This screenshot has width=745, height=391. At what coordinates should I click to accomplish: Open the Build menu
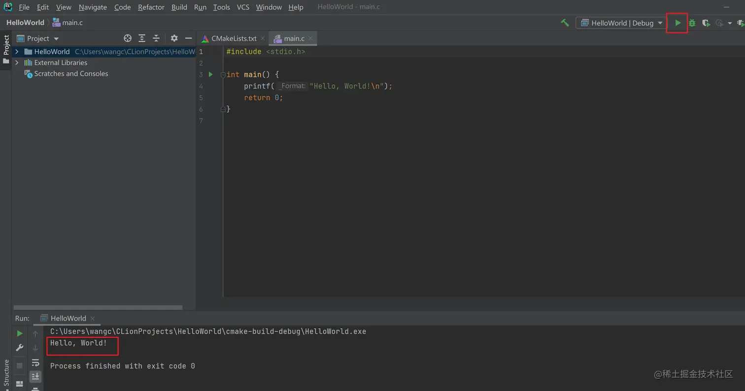click(179, 7)
